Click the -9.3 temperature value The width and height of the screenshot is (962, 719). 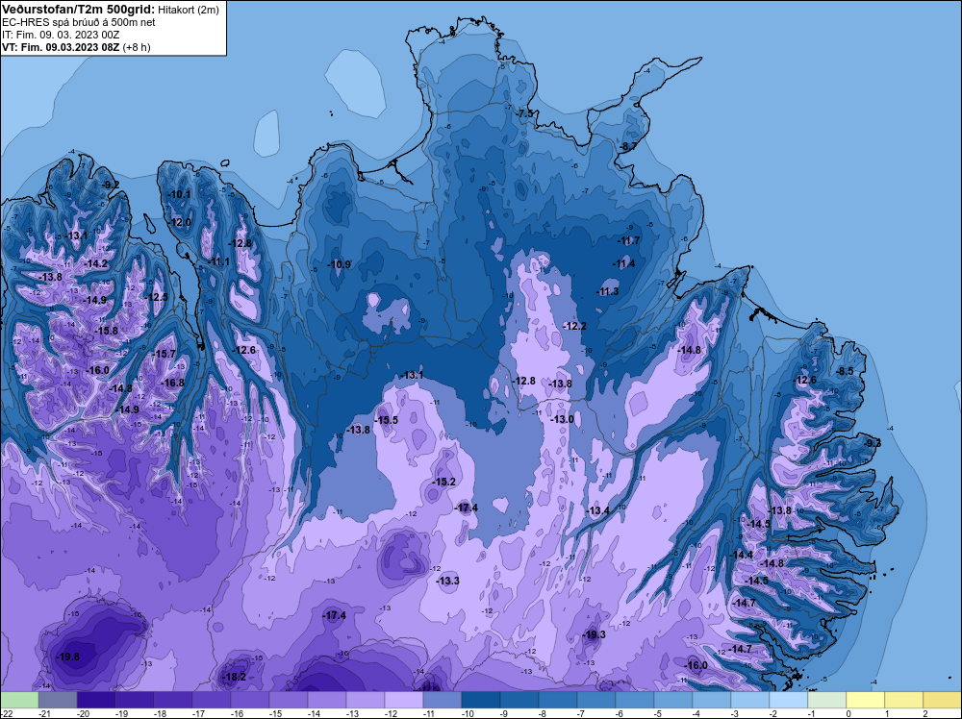(872, 442)
